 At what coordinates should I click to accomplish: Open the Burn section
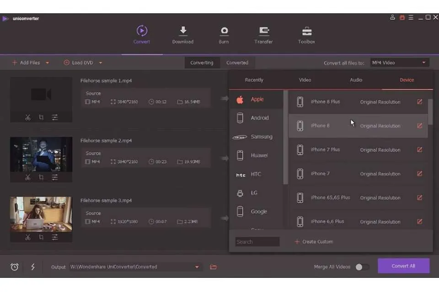coord(224,35)
